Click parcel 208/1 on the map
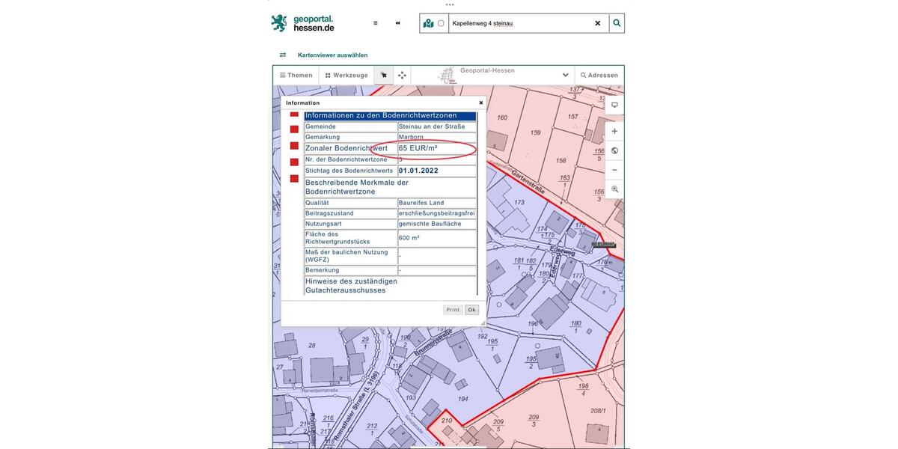Screen dimensions: 898x449 598,411
